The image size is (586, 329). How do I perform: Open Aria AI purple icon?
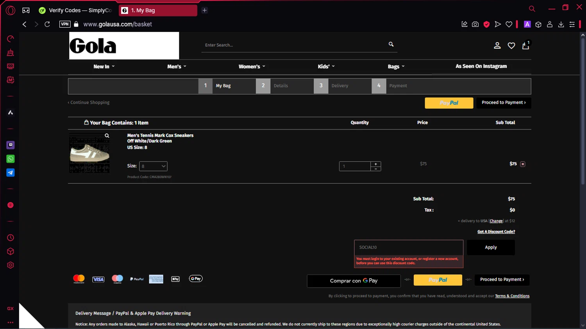[527, 24]
